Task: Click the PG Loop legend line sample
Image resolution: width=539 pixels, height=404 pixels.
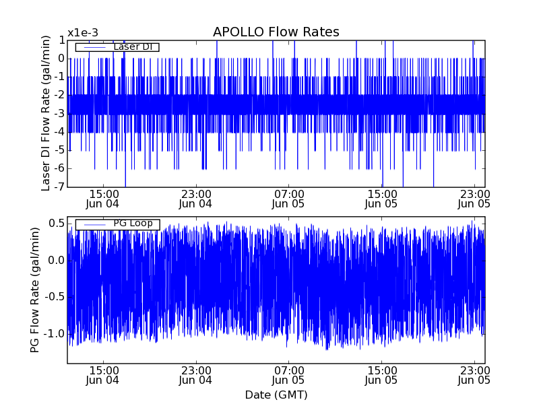Action: 93,224
